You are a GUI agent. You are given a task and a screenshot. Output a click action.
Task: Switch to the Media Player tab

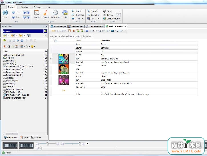coord(59,26)
